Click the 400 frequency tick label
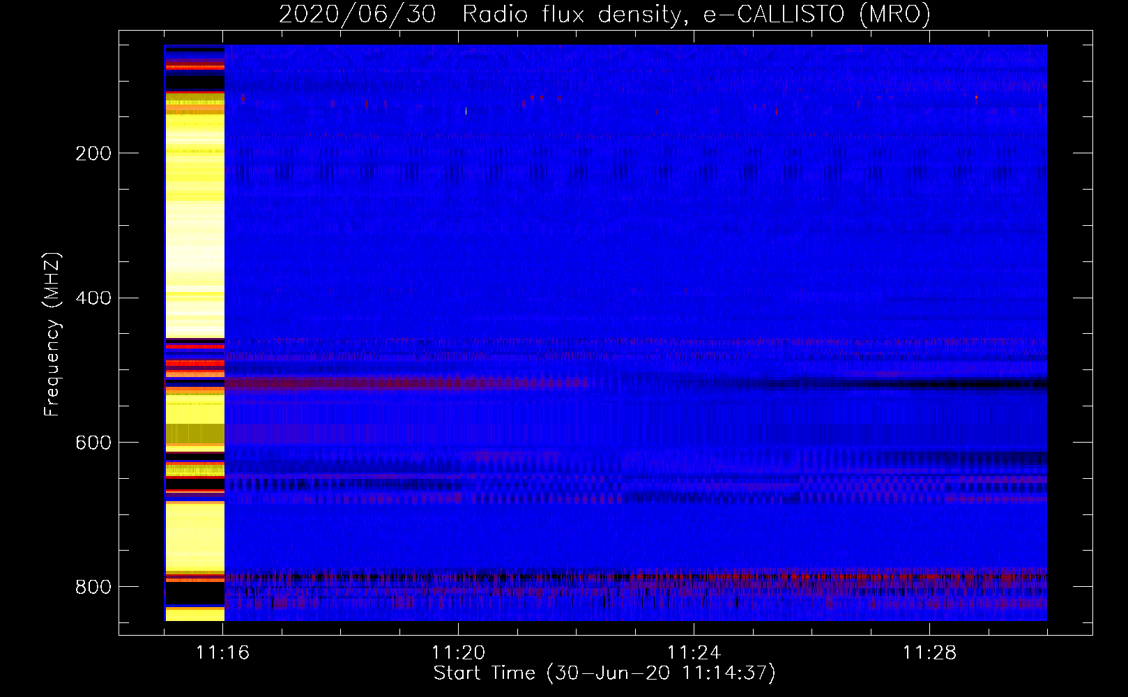The image size is (1128, 697). [x=93, y=298]
